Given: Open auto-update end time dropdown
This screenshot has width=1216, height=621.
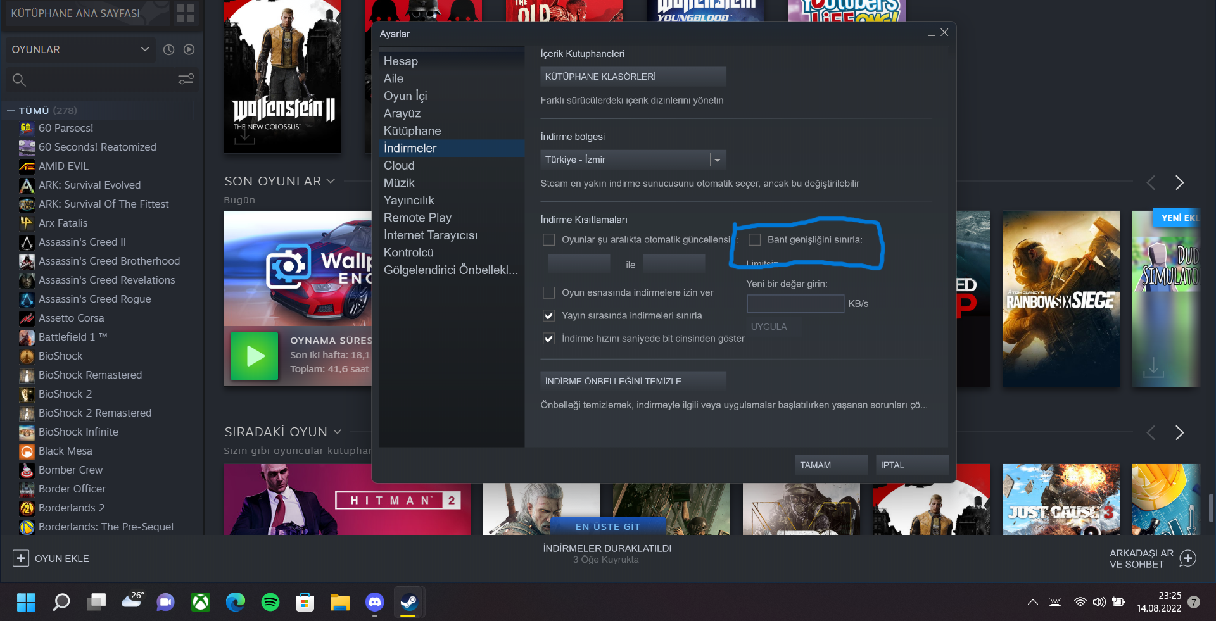Looking at the screenshot, I should [x=674, y=264].
